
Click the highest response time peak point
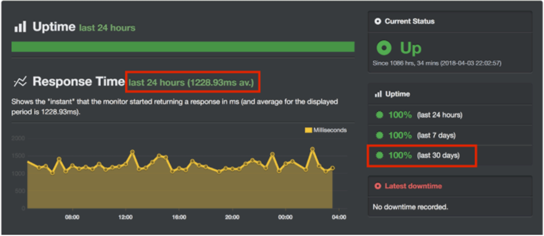click(x=312, y=149)
